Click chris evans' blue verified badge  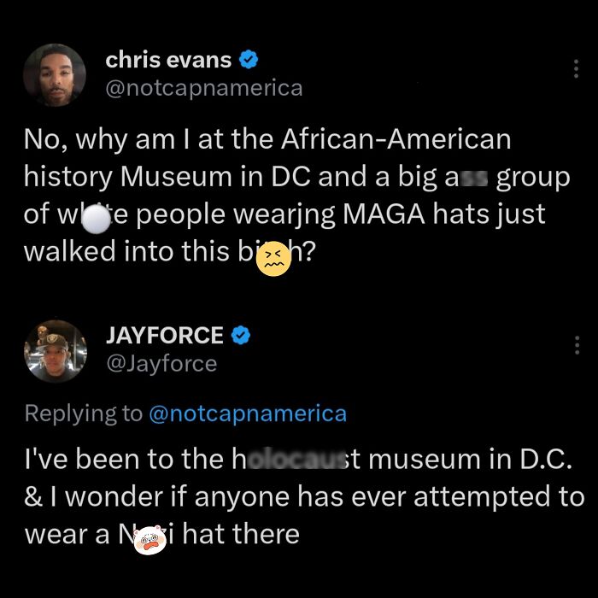[249, 60]
